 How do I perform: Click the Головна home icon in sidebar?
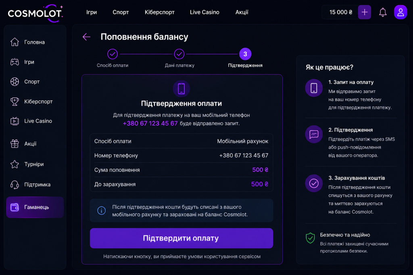15,42
